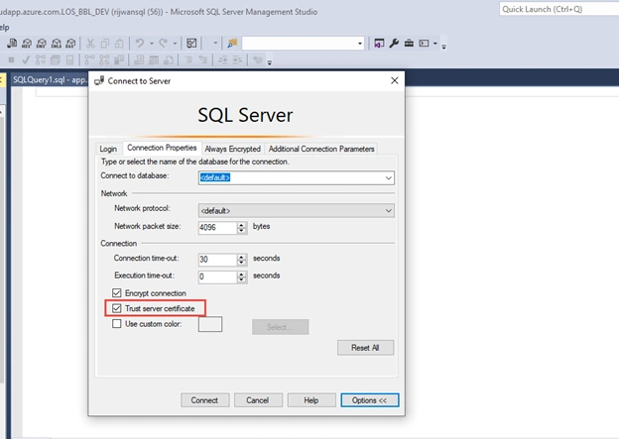619x439 pixels.
Task: Click the Quick Launch search box
Action: coord(559,9)
